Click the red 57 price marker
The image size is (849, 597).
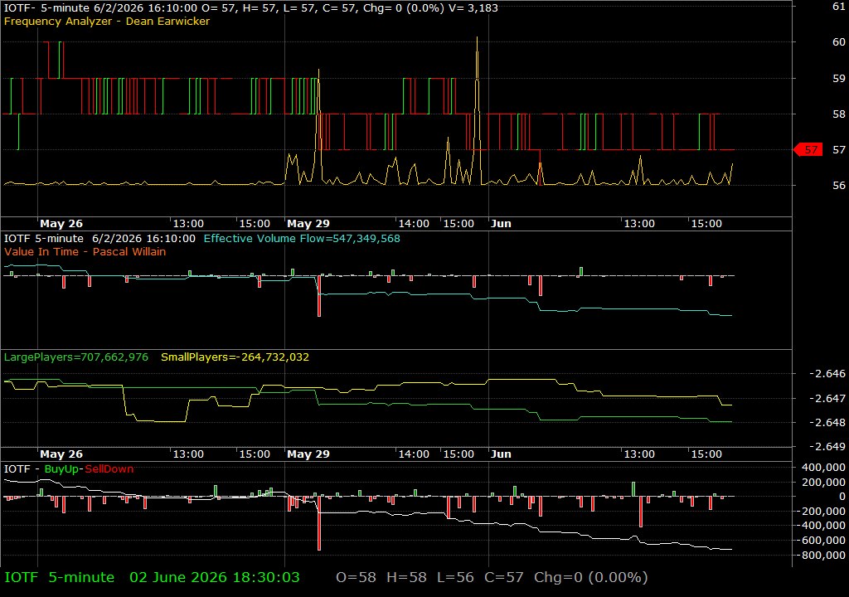pos(808,149)
